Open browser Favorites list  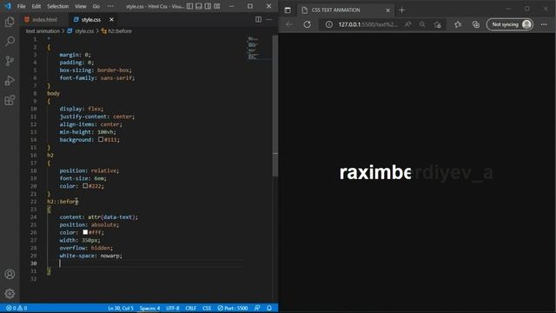(x=458, y=24)
